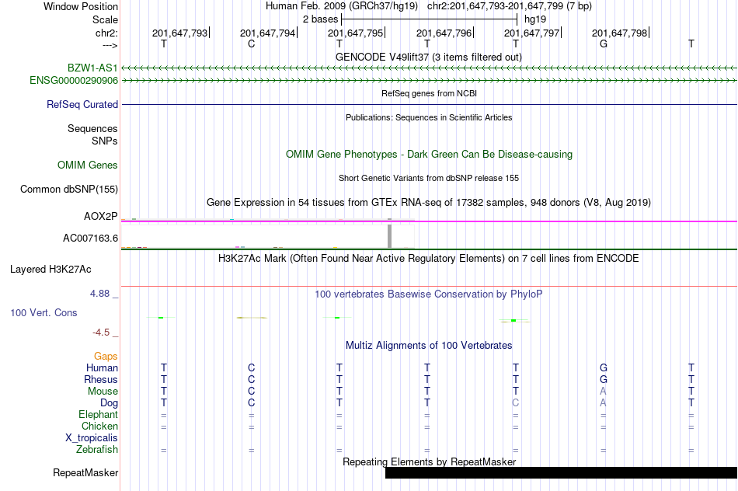The width and height of the screenshot is (738, 491).
Task: Click Short Genetic Variants from dbSNP title
Action: tap(429, 178)
